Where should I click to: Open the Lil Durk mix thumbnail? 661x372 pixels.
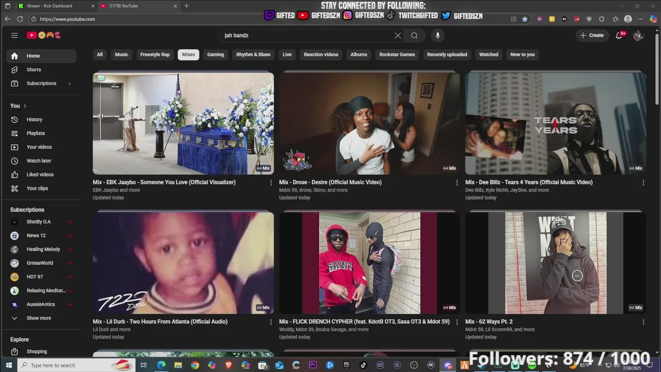(183, 262)
